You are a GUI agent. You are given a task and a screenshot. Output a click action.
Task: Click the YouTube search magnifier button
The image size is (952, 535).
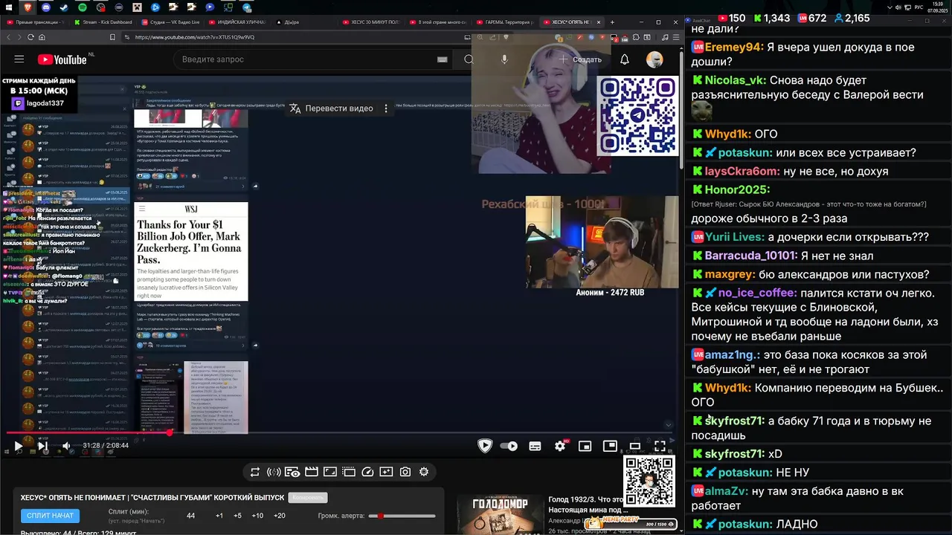click(x=469, y=59)
